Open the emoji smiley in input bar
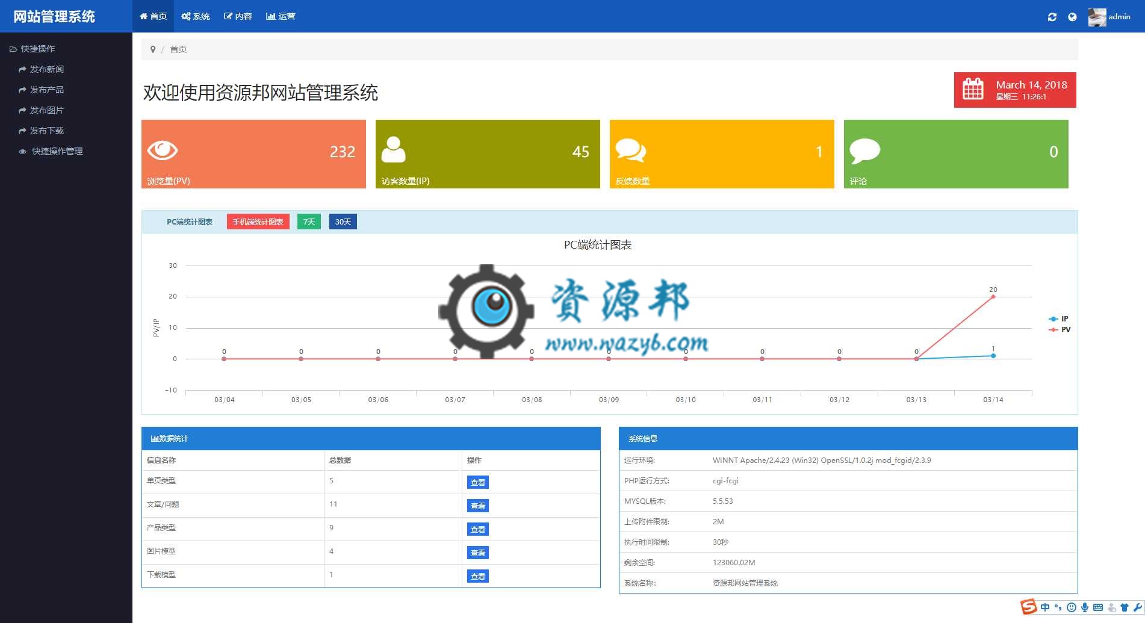The height and width of the screenshot is (623, 1145). pyautogui.click(x=1072, y=607)
